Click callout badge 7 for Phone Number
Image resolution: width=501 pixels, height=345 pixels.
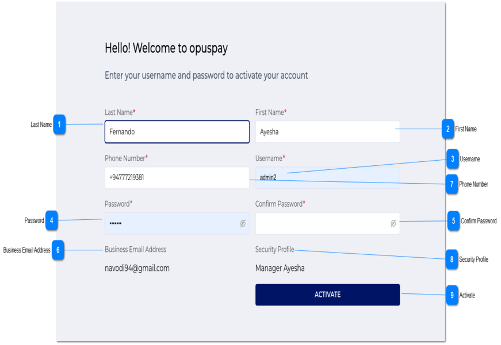(x=452, y=184)
